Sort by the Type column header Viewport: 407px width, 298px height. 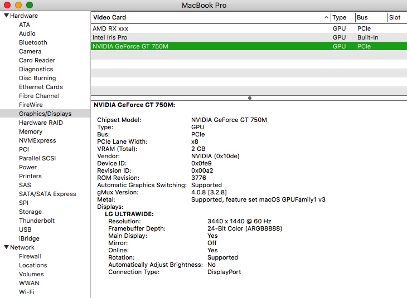pyautogui.click(x=343, y=17)
